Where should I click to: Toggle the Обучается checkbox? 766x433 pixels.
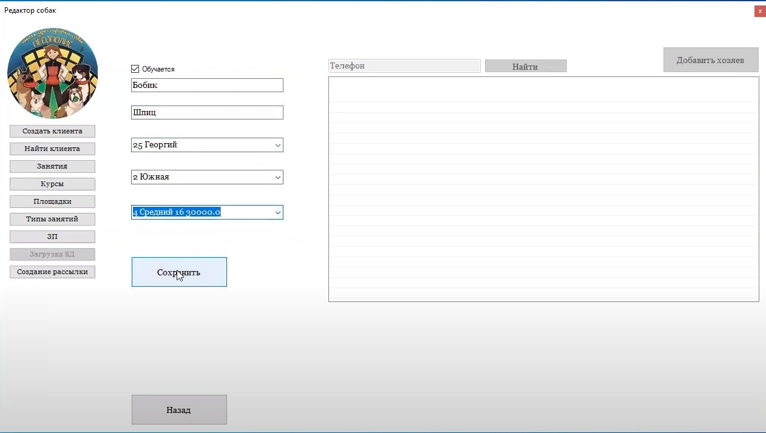[135, 69]
